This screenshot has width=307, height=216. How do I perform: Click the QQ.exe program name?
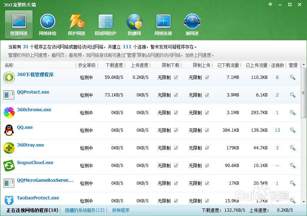25,127
